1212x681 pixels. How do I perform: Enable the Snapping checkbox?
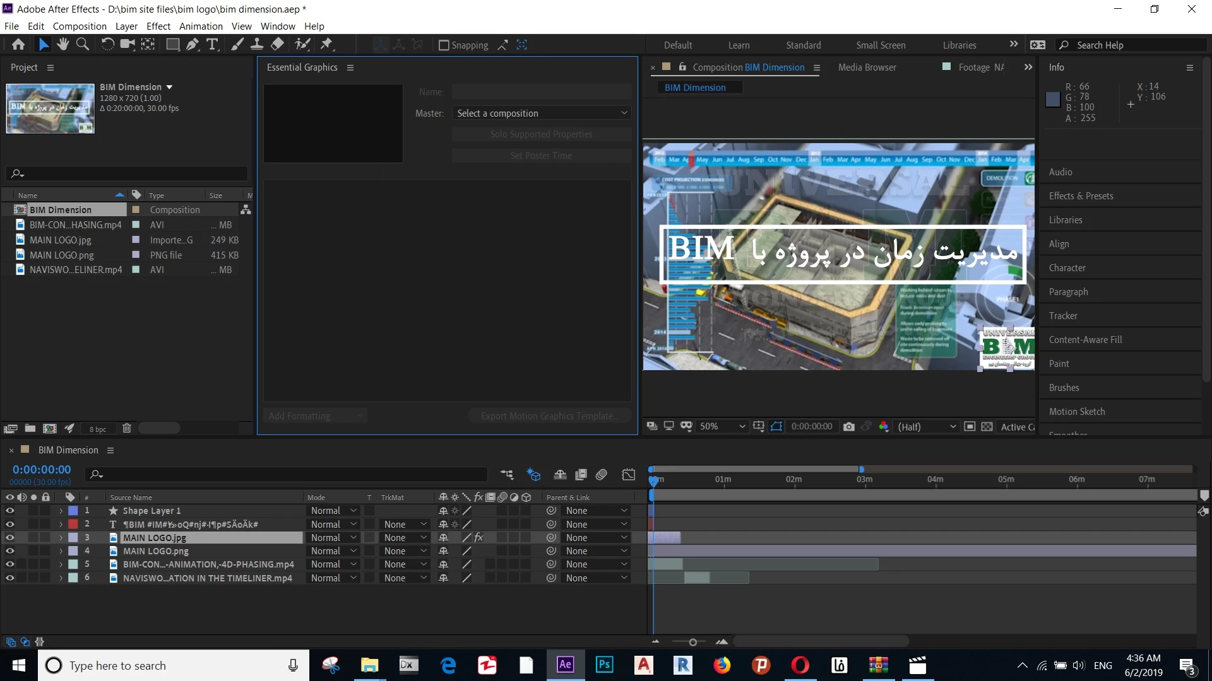tap(444, 45)
